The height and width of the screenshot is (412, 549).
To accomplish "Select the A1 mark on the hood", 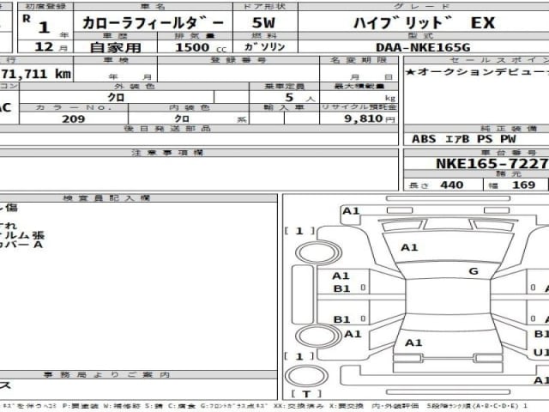I will coord(409,248).
